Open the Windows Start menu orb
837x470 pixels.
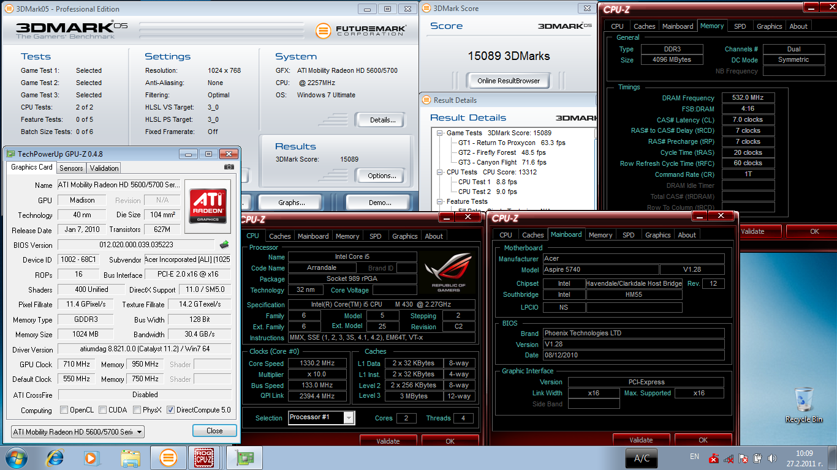pos(15,457)
